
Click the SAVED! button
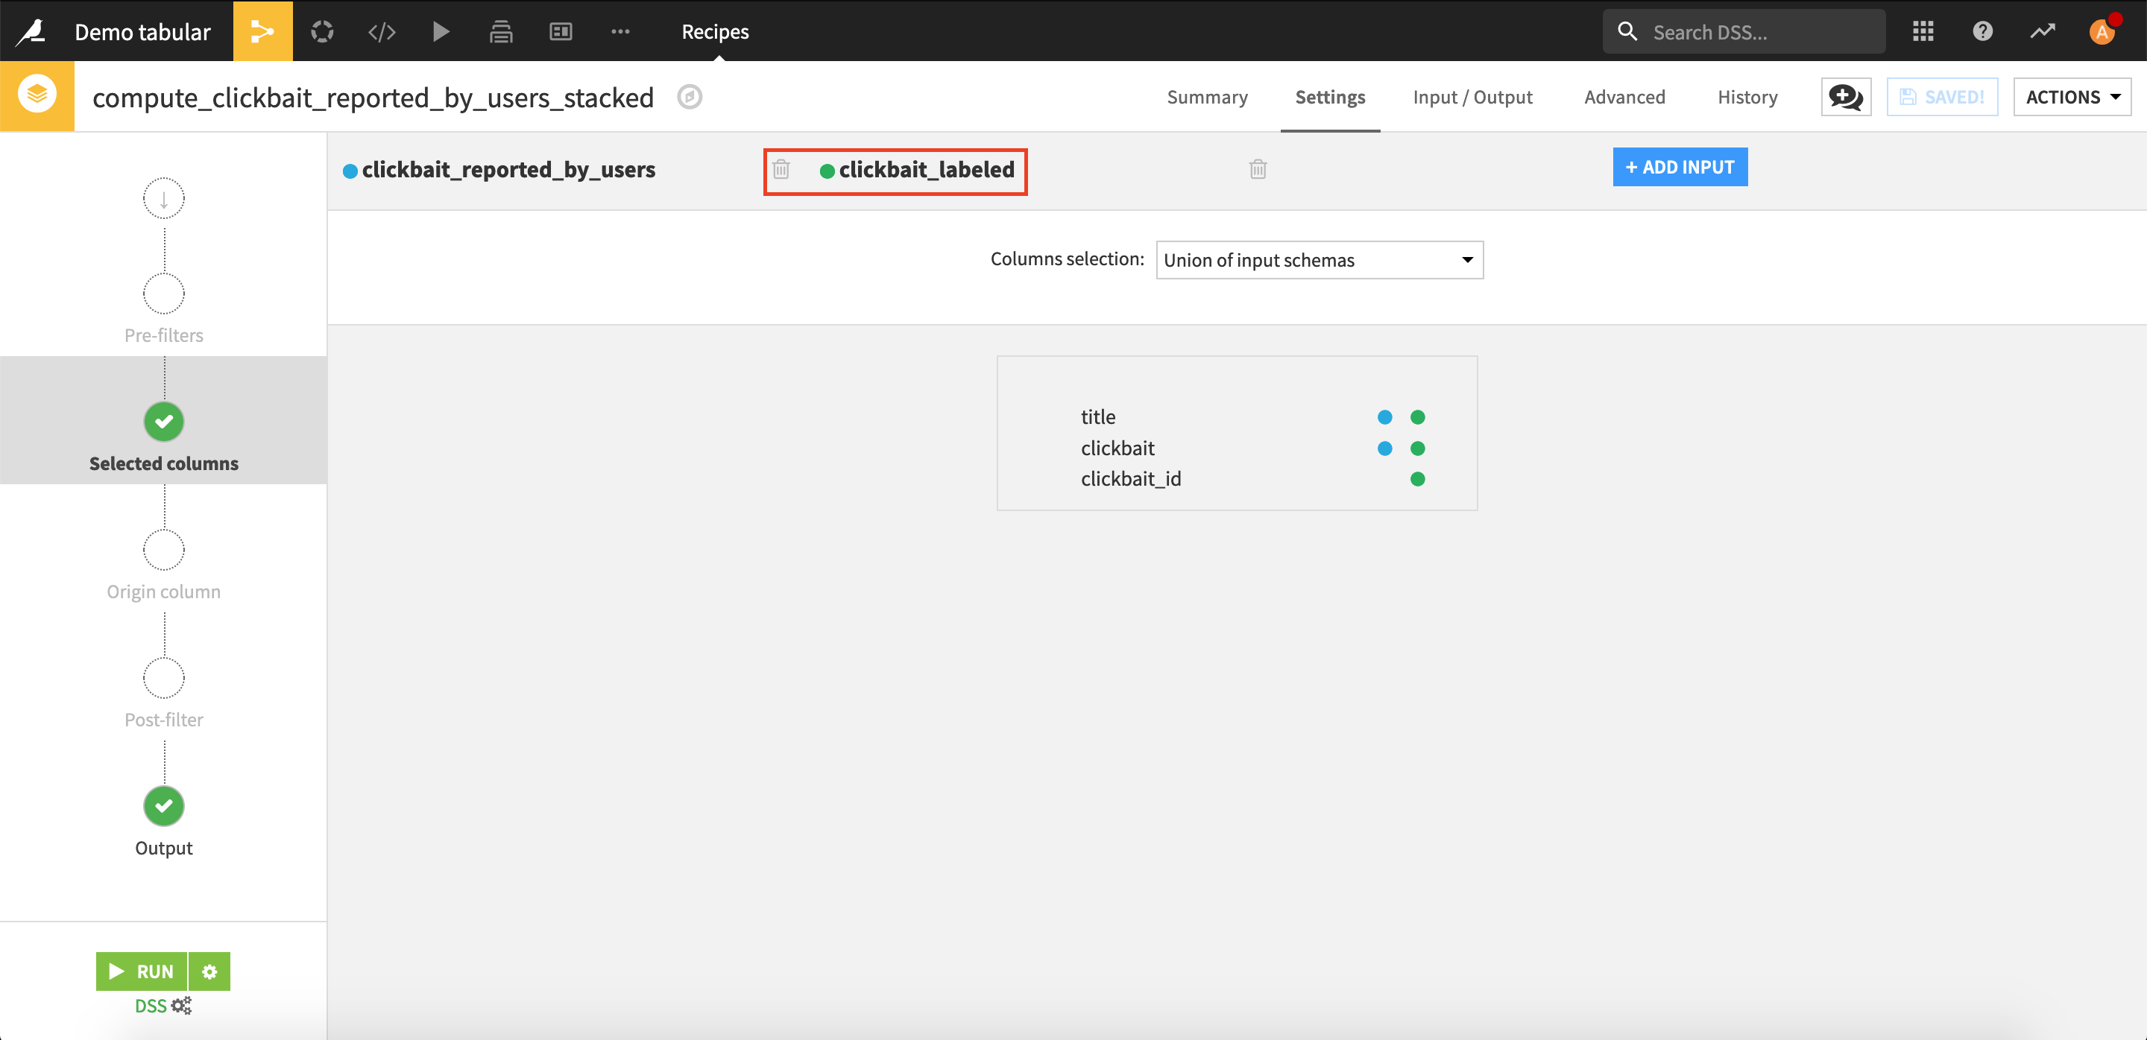pyautogui.click(x=1942, y=97)
